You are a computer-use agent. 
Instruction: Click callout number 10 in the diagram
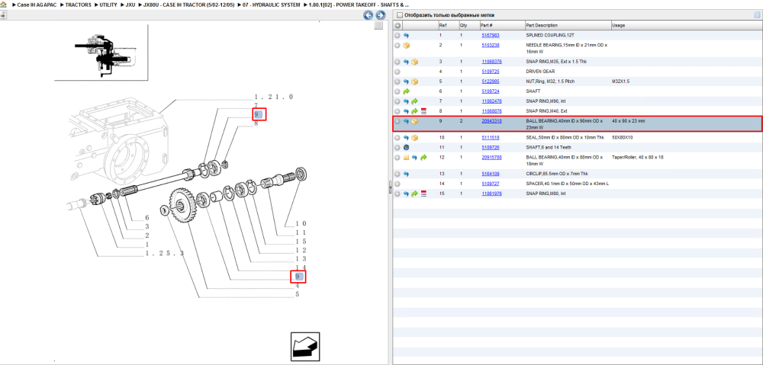tap(301, 223)
